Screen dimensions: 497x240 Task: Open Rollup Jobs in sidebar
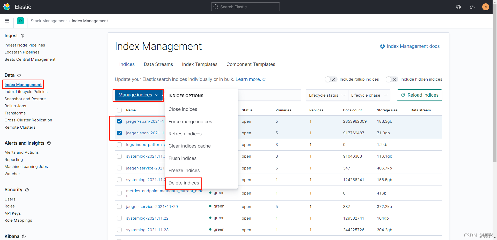pos(15,106)
